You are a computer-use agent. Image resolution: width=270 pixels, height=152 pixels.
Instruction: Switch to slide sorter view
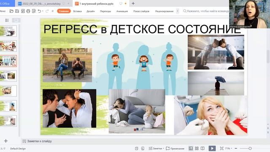197,148
